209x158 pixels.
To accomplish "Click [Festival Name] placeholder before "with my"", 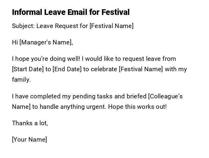I will click(x=141, y=69).
